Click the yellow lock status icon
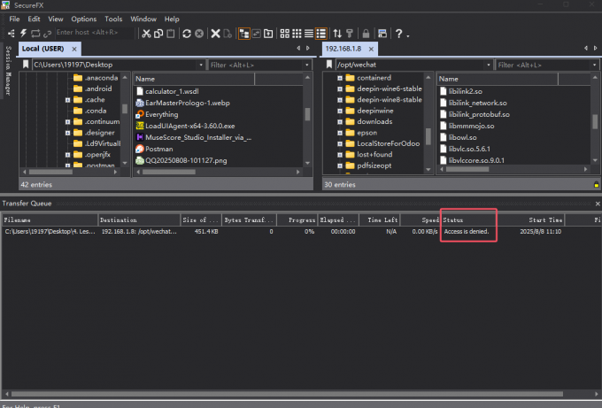 596,185
